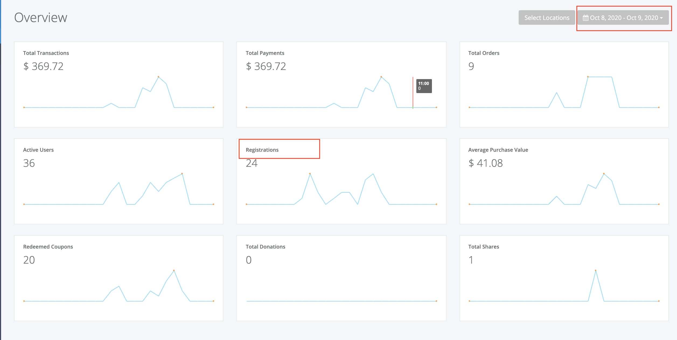Viewport: 677px width, 340px height.
Task: Click the peak point on Redeemed Coupons chart
Action: pyautogui.click(x=174, y=271)
